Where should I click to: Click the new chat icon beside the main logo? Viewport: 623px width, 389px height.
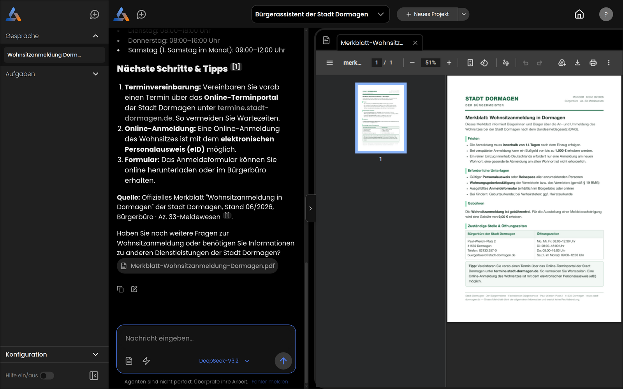141,14
